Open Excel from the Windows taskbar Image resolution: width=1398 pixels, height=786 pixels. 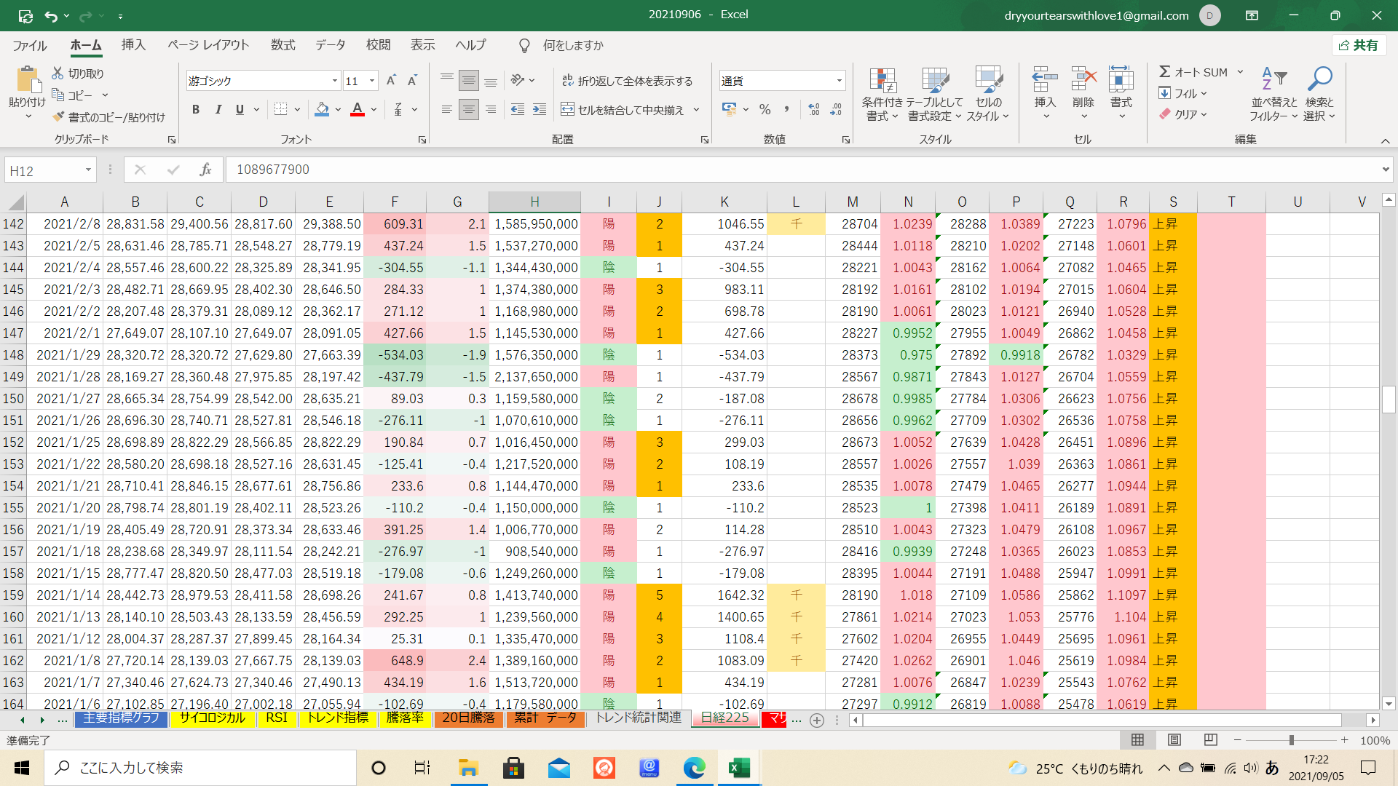[x=739, y=768]
